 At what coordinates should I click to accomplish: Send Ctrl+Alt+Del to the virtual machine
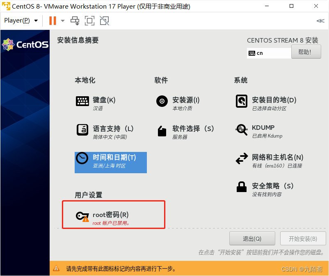tap(75, 21)
